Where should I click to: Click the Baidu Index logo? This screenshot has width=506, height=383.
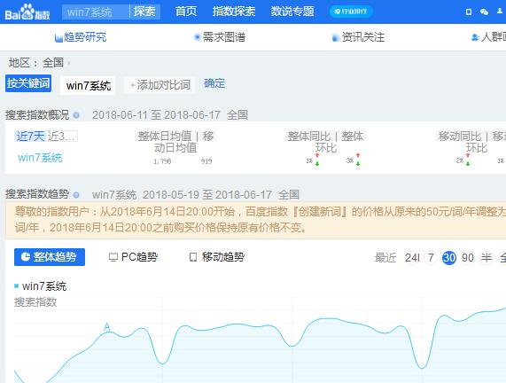[x=27, y=12]
